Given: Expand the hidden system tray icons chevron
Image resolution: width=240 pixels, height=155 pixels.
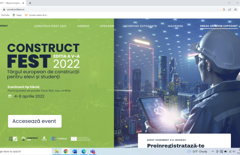Looking at the screenshot, I should pos(213,152).
